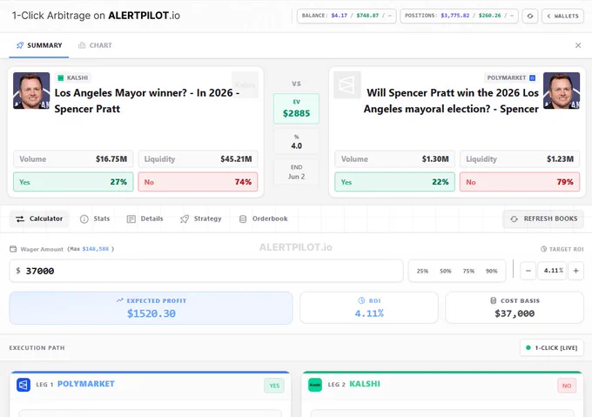This screenshot has height=417, width=592.
Task: Click the EV $2885 box
Action: point(296,109)
